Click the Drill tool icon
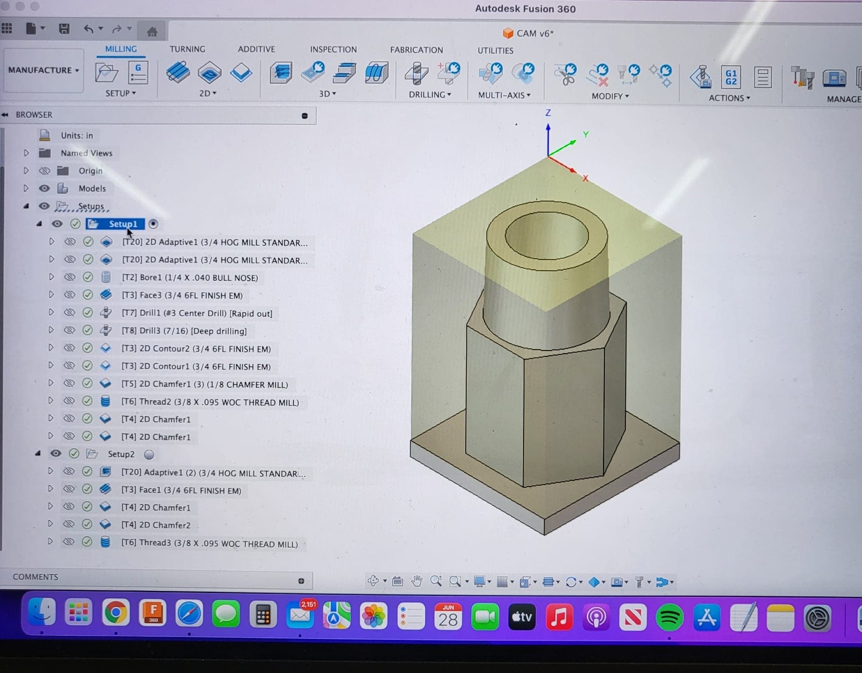Viewport: 862px width, 673px height. (x=417, y=74)
